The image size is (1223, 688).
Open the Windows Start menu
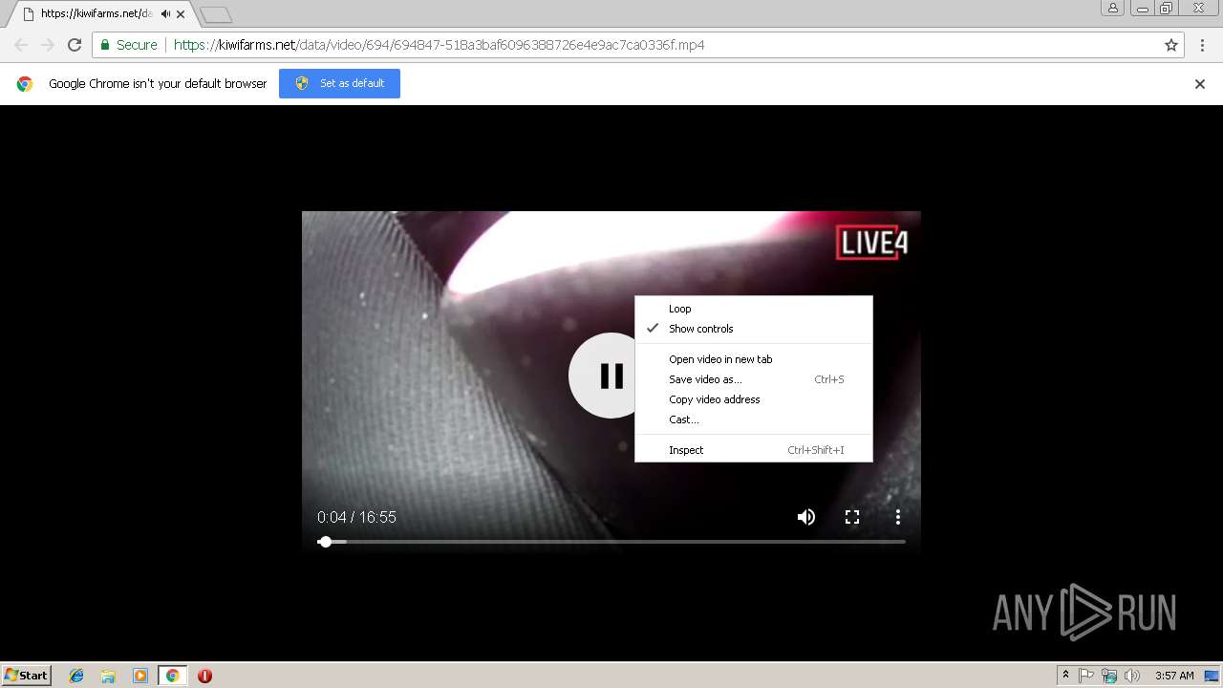(x=27, y=675)
